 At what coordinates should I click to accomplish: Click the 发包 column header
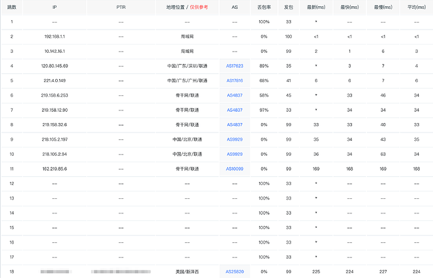[289, 7]
